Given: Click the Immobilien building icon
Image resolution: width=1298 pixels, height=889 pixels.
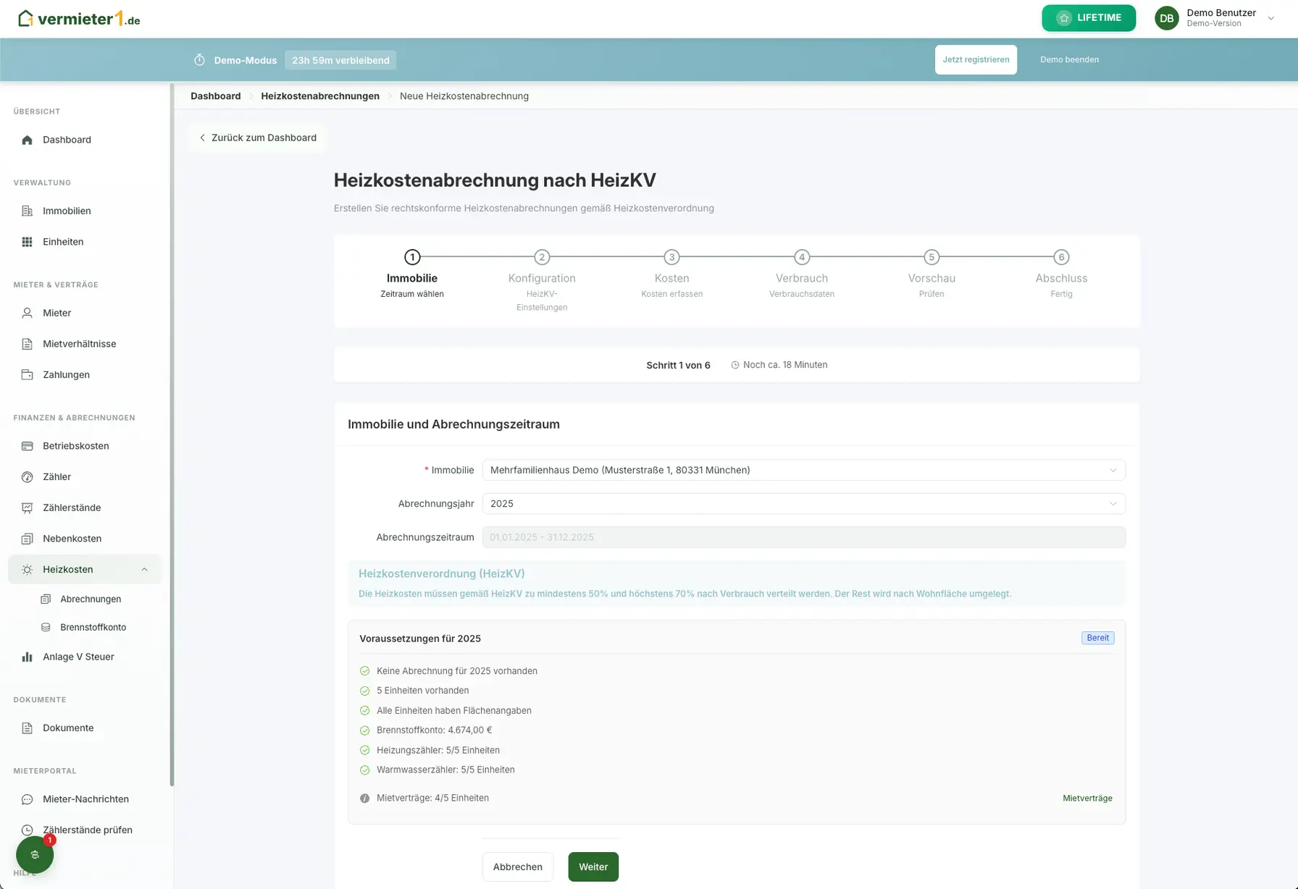Looking at the screenshot, I should pyautogui.click(x=27, y=211).
